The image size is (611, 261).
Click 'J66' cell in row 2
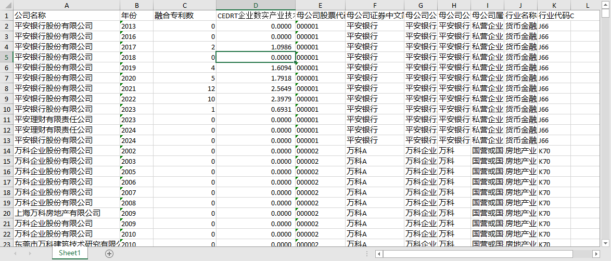pyautogui.click(x=554, y=26)
